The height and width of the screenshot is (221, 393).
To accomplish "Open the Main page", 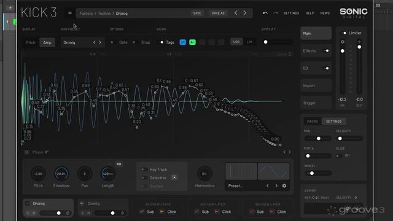I will tap(316, 33).
